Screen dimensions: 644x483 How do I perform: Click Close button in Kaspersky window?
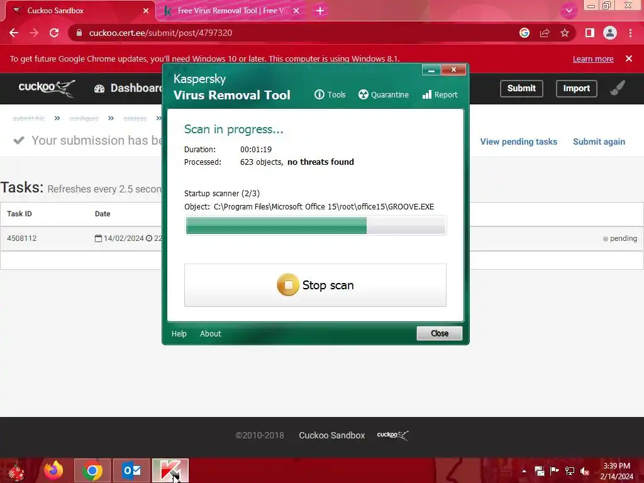(x=439, y=333)
